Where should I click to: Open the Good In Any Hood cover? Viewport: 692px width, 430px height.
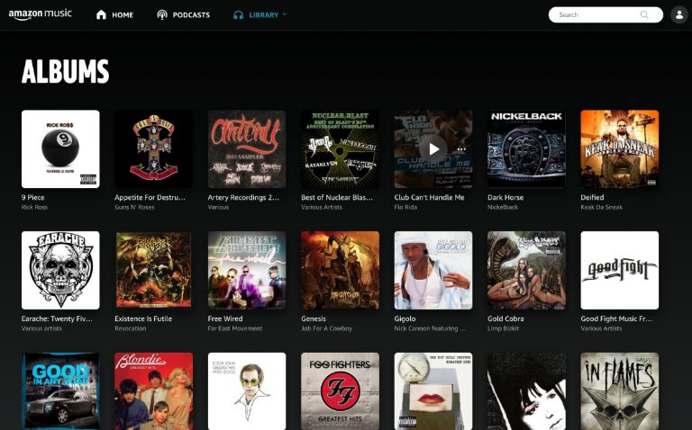(60, 391)
